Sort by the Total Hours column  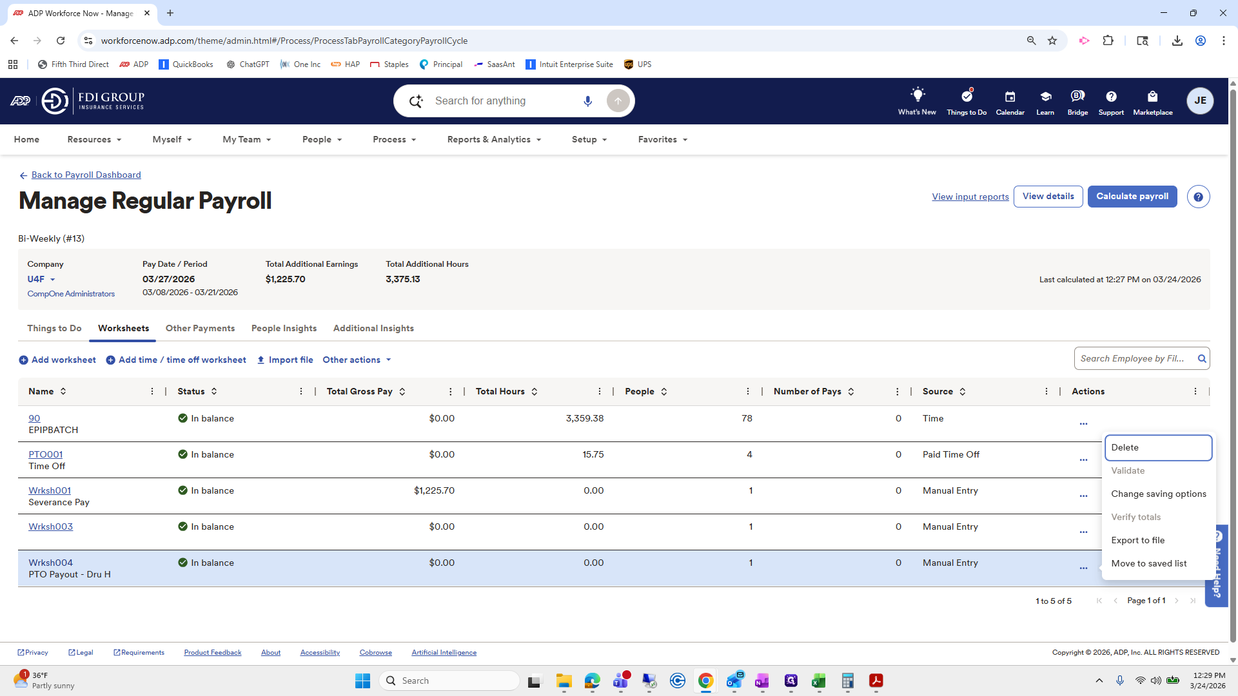click(x=535, y=392)
